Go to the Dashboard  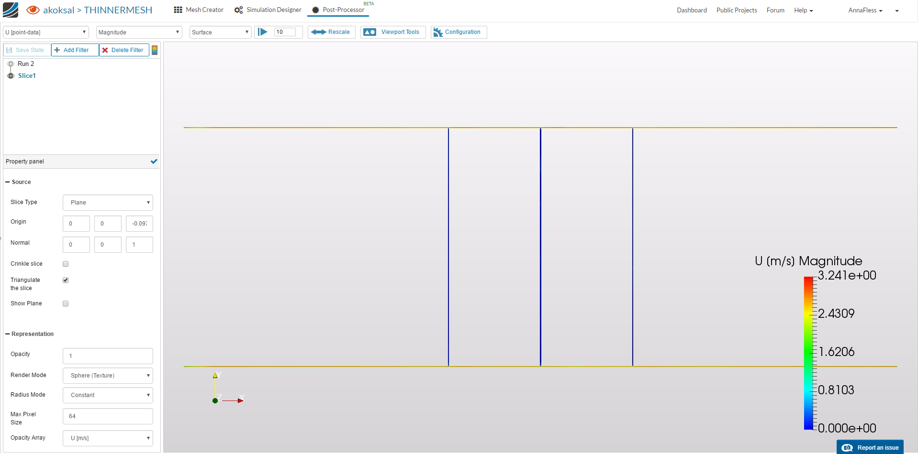coord(692,10)
